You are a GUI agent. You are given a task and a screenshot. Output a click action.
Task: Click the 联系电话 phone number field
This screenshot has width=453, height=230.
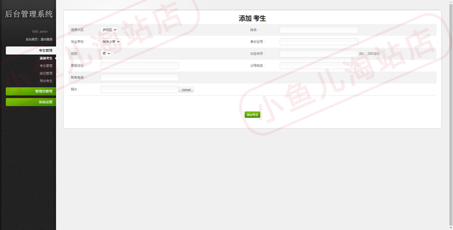139,77
